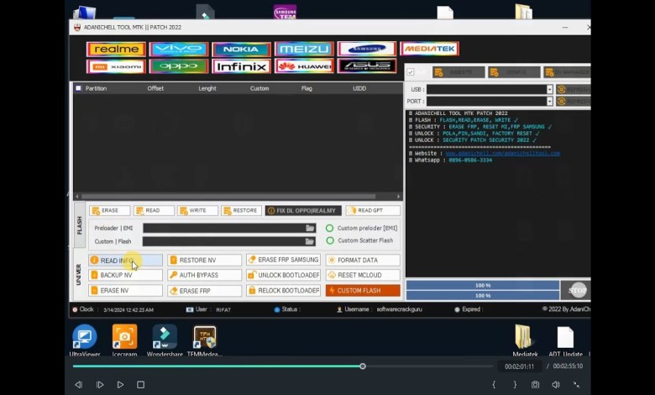
Task: Open UltraViewer desktop shortcut
Action: point(85,338)
